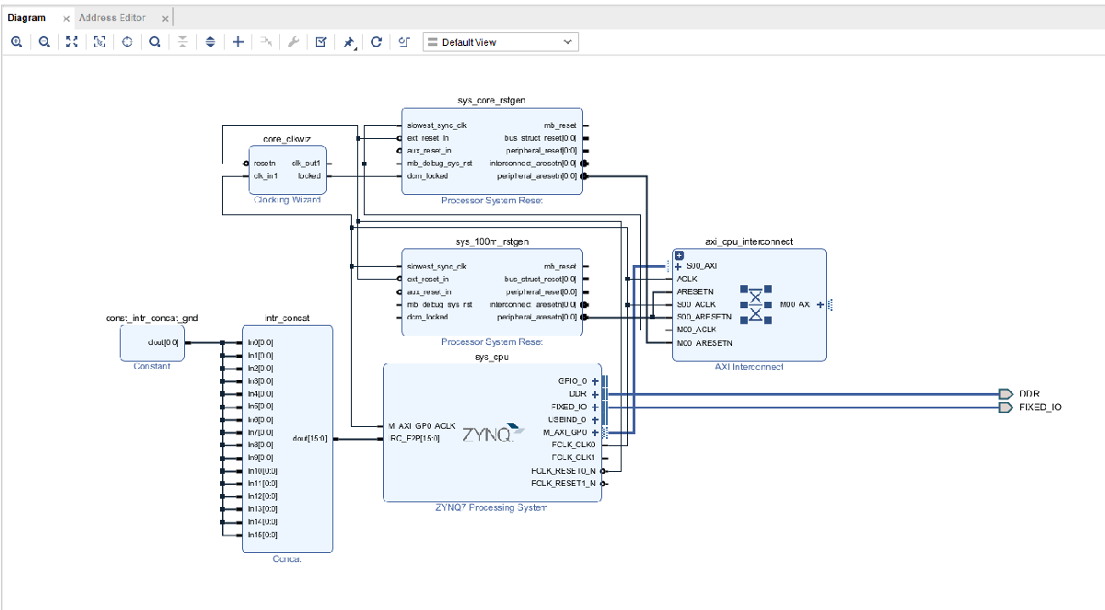Click the Add IP plus icon

click(238, 41)
